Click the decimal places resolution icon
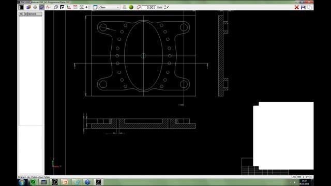Viewport: 331px width, 186px height. pos(82,7)
